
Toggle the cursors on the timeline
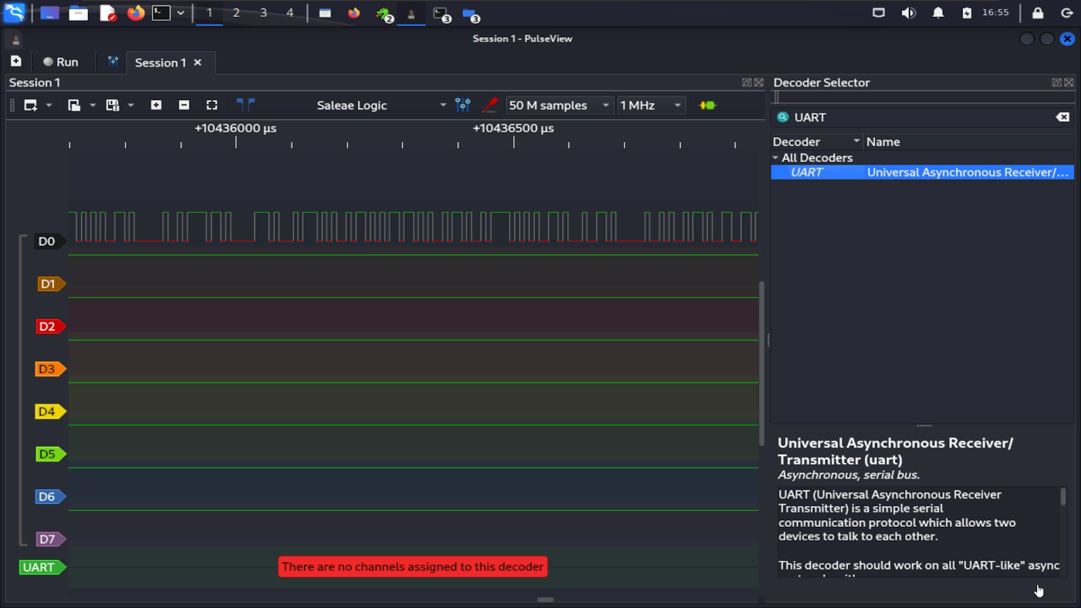click(x=246, y=105)
